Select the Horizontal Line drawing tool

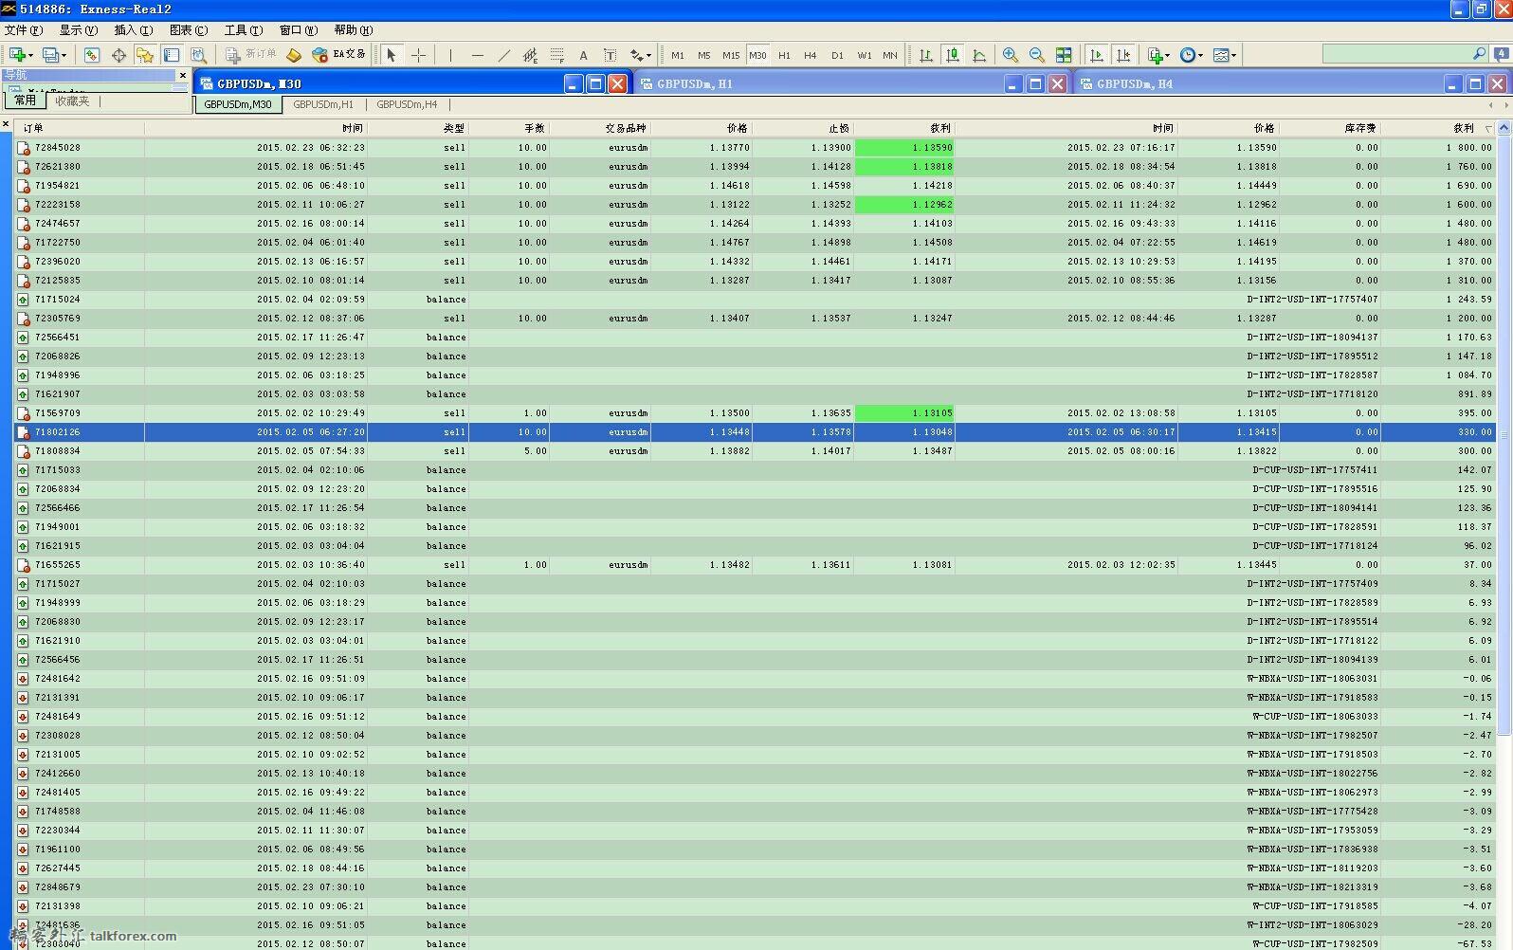click(x=477, y=55)
